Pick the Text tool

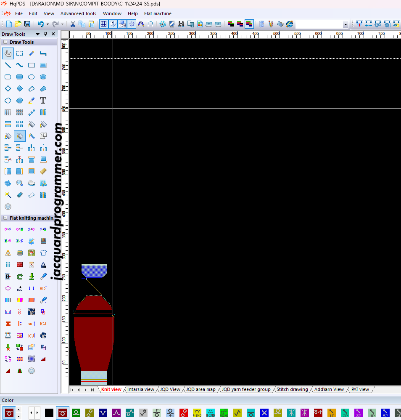point(43,101)
